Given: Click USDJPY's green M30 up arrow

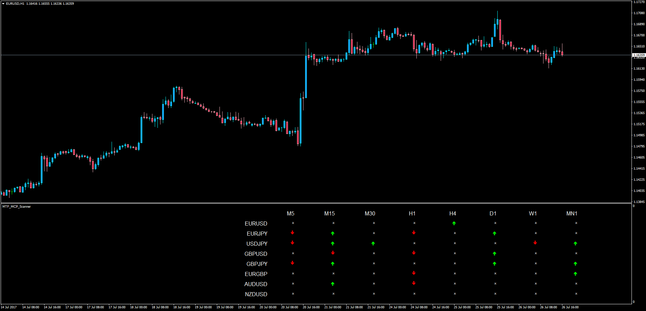Looking at the screenshot, I should click(373, 243).
